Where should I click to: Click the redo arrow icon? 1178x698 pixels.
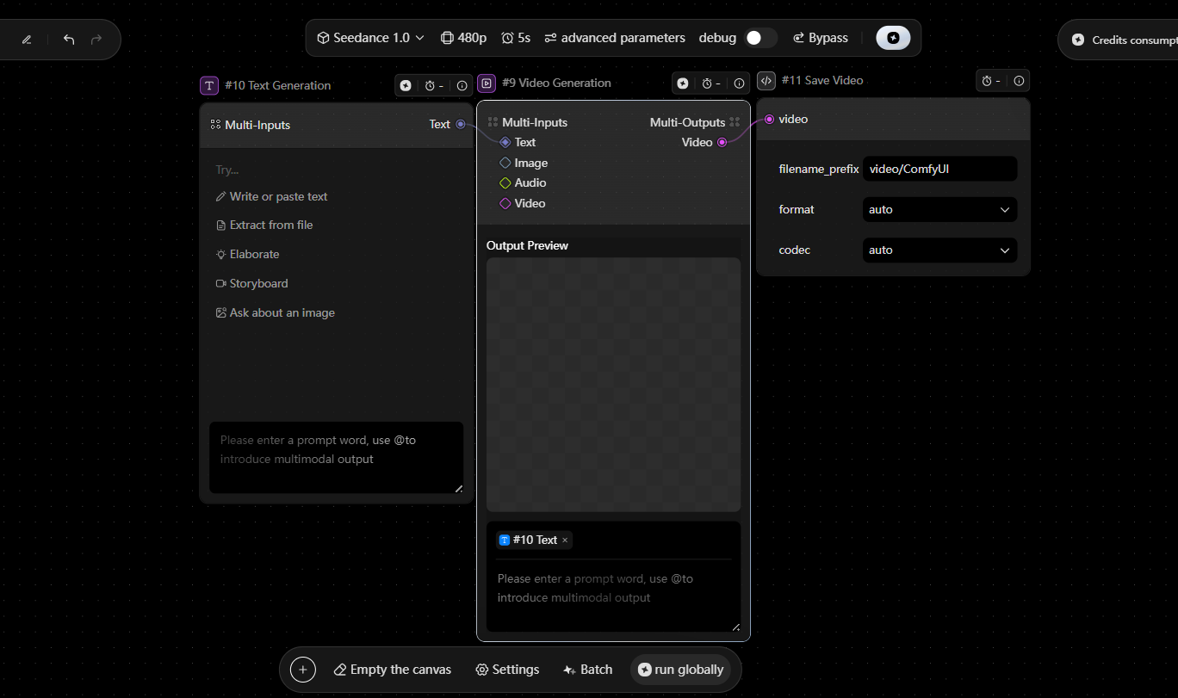[x=96, y=40]
